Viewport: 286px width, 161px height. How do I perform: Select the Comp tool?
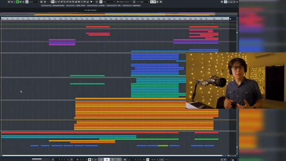[x=76, y=2]
